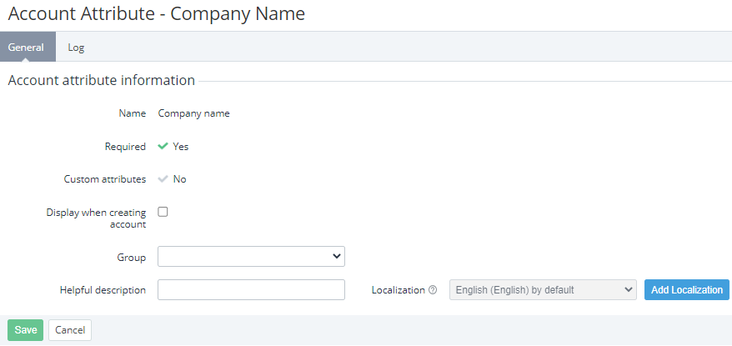Click the Account attribute information section header
Screen dimensions: 732x346
[x=101, y=81]
